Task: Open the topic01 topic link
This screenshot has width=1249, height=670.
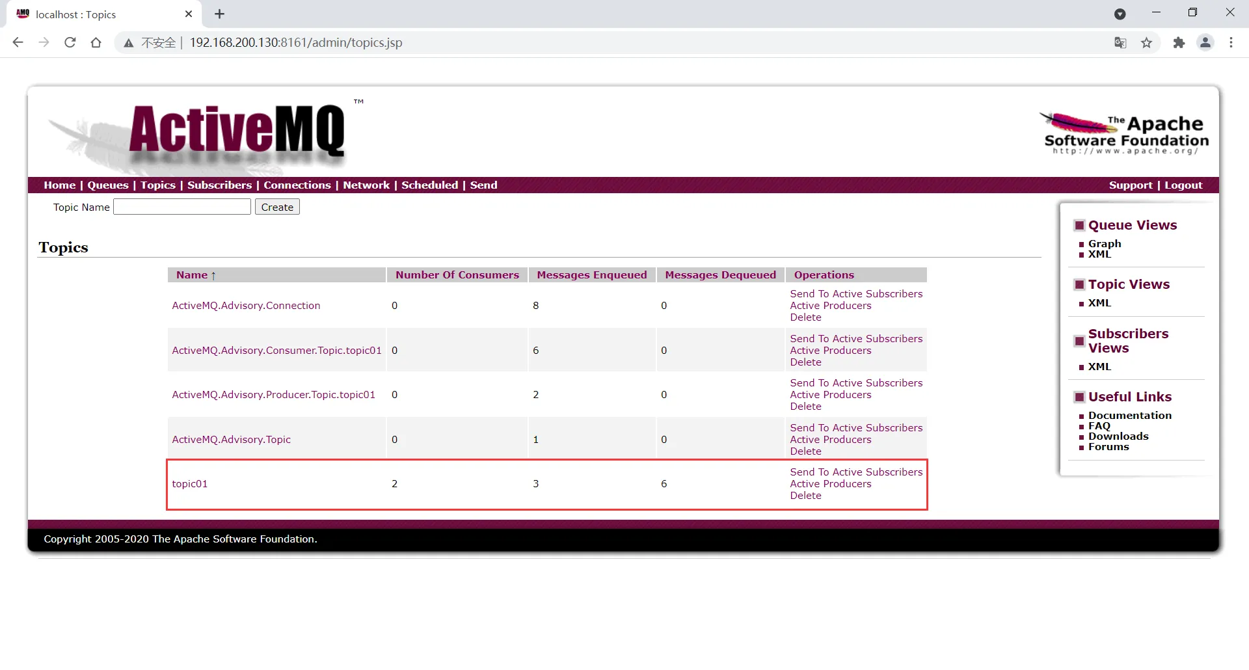Action: [190, 484]
